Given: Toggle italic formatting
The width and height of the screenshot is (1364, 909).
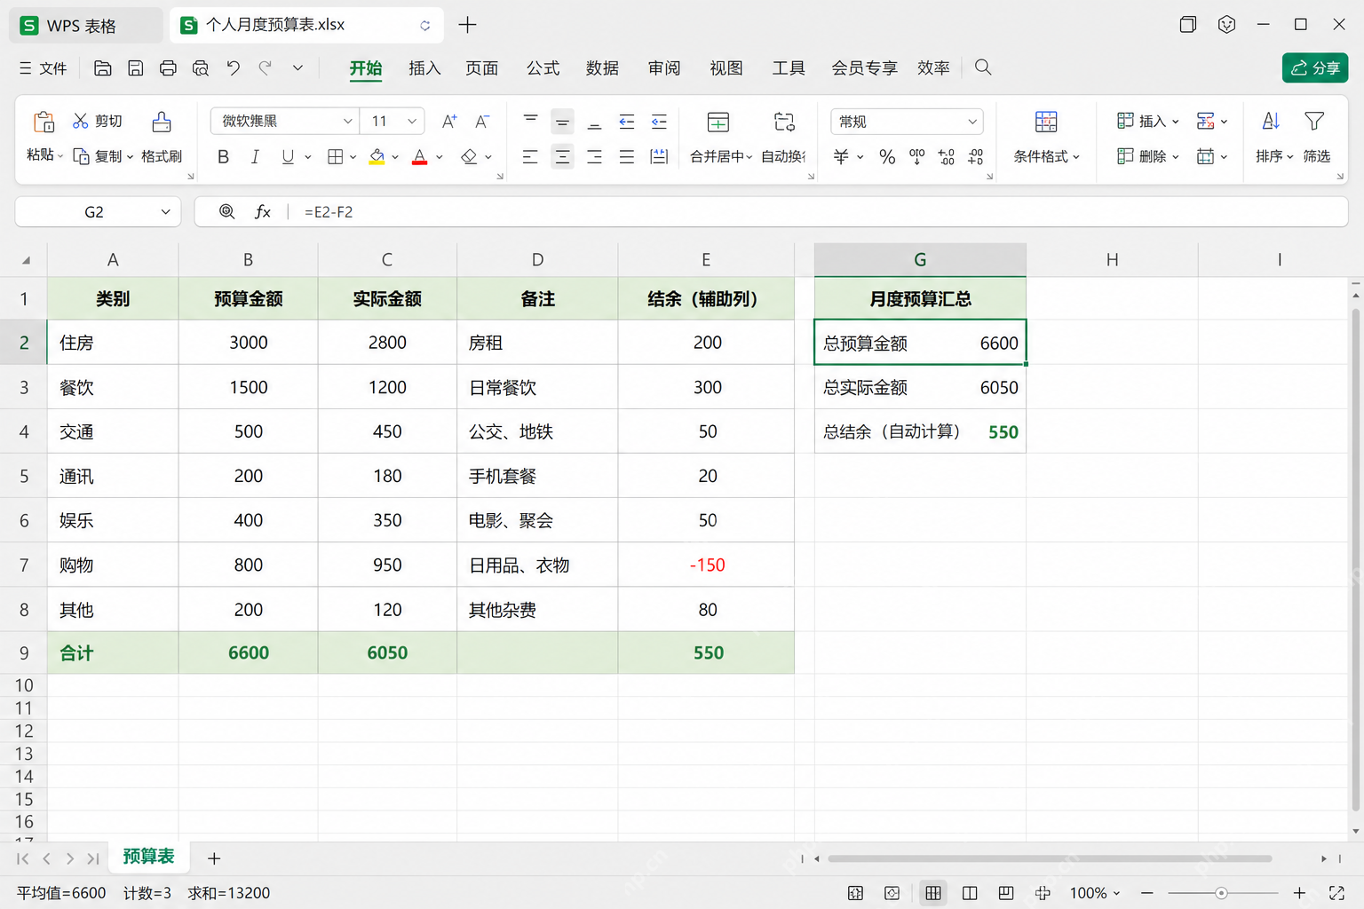Looking at the screenshot, I should (x=255, y=157).
